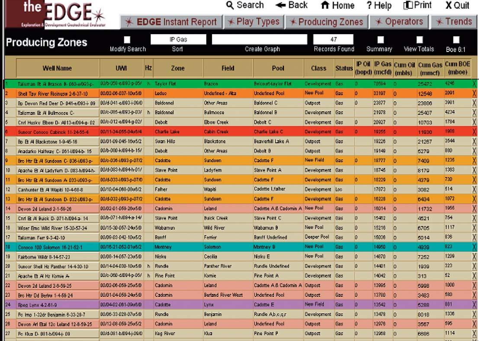
Task: Open the Create Graph selection field
Action: [260, 39]
